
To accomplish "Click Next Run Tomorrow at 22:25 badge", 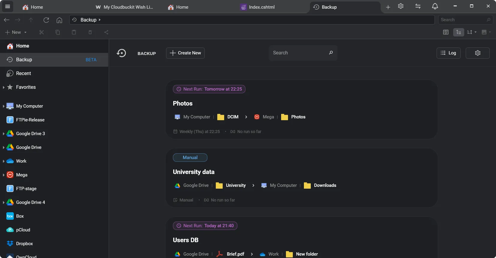I will click(x=209, y=89).
